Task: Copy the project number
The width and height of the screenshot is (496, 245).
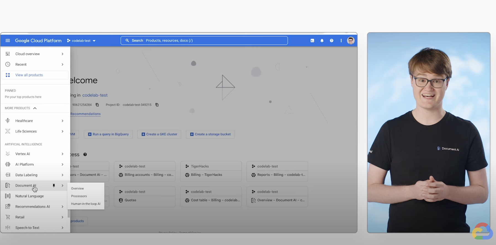Action: coord(97,105)
